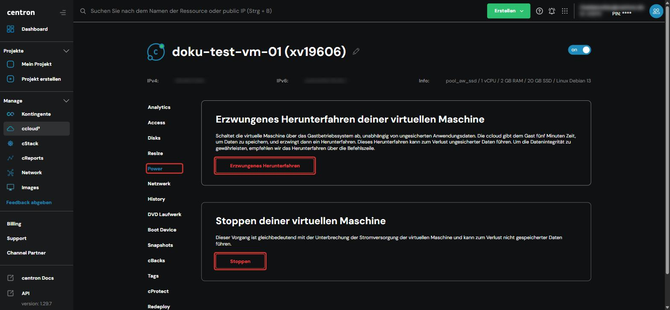Open the notifications bell icon
Image resolution: width=670 pixels, height=310 pixels.
[552, 11]
